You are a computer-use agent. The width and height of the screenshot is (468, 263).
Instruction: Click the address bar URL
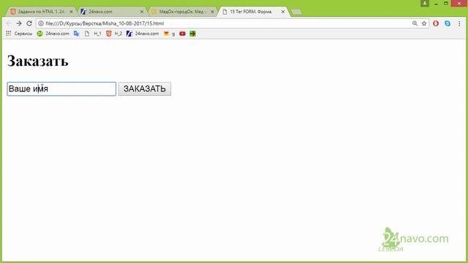[x=105, y=23]
